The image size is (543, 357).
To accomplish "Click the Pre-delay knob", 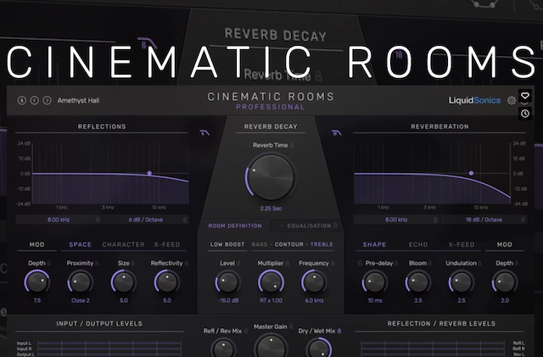I will [x=375, y=282].
